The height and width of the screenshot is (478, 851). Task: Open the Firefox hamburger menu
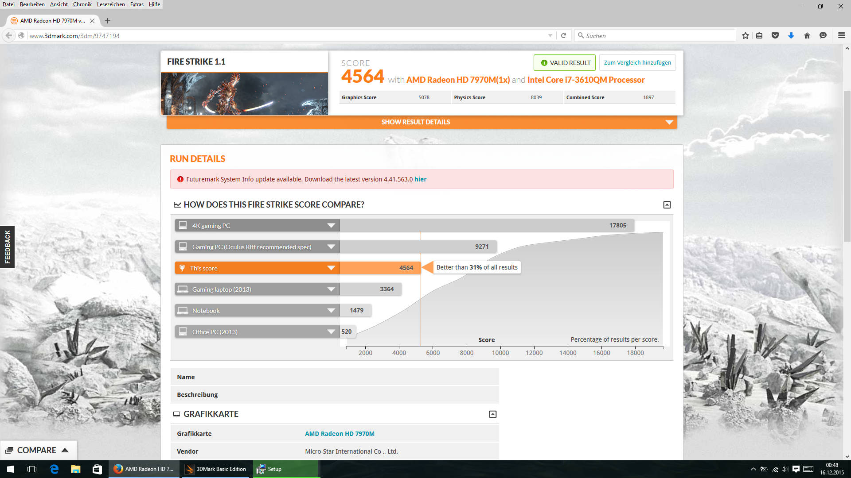[x=841, y=35]
